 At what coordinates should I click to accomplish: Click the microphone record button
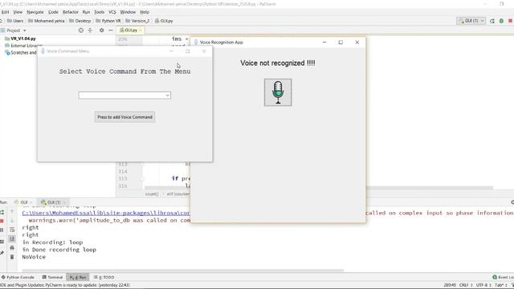[x=278, y=92]
